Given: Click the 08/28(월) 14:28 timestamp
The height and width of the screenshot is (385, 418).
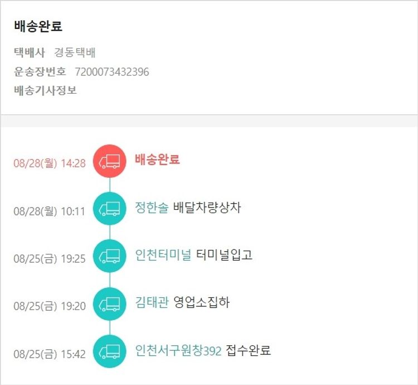Looking at the screenshot, I should 50,163.
